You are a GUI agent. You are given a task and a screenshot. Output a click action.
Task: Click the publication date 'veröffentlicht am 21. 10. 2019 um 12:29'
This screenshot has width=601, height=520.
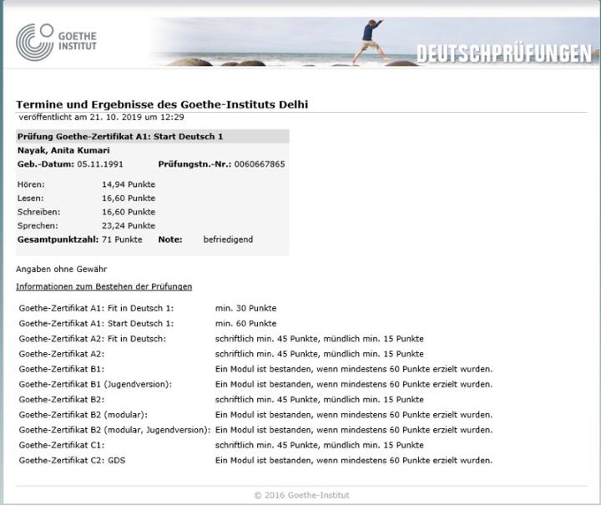point(102,117)
